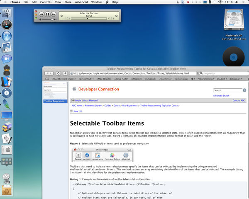This screenshot has height=199, width=249.
Task: Open the blue disc iTunes icon in dock
Action: (x=7, y=93)
